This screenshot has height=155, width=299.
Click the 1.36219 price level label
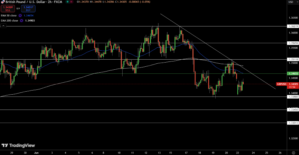tap(293, 26)
